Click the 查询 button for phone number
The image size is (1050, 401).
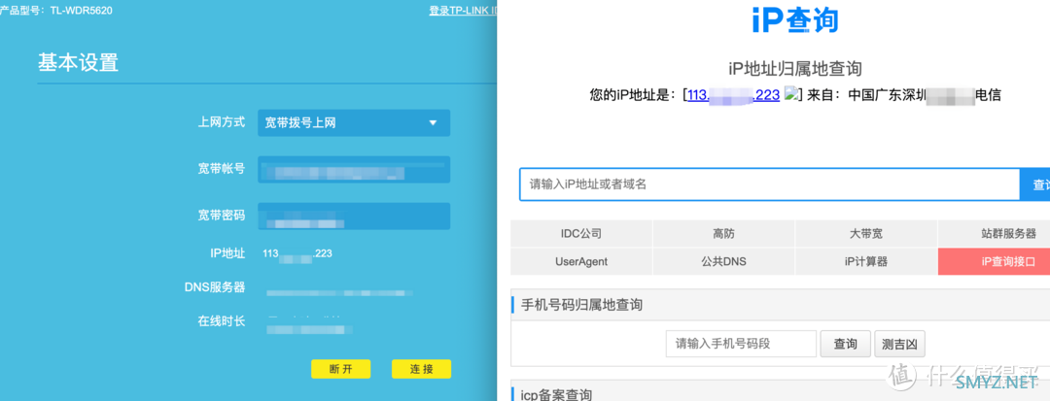(845, 344)
